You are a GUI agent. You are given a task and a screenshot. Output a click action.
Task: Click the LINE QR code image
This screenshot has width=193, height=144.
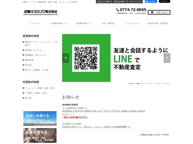[x=86, y=58]
